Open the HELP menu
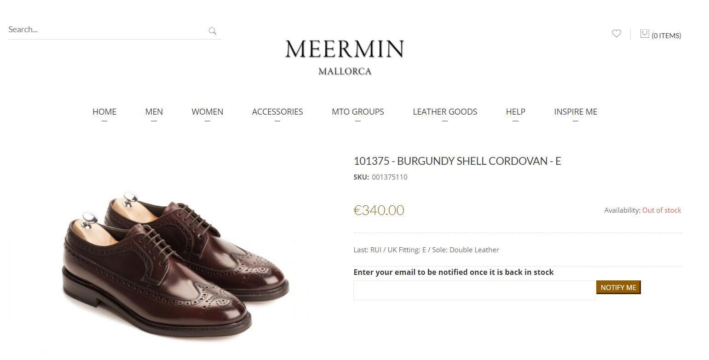This screenshot has width=709, height=360. (515, 112)
